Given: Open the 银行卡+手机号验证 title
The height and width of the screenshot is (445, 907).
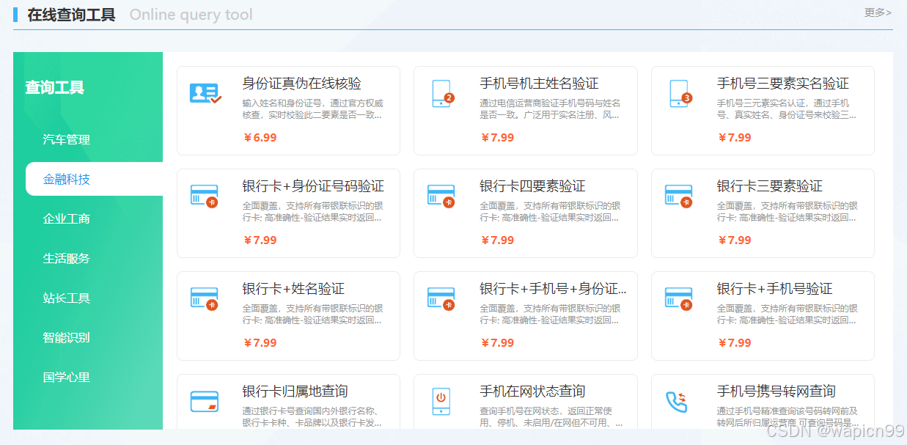Looking at the screenshot, I should (775, 289).
